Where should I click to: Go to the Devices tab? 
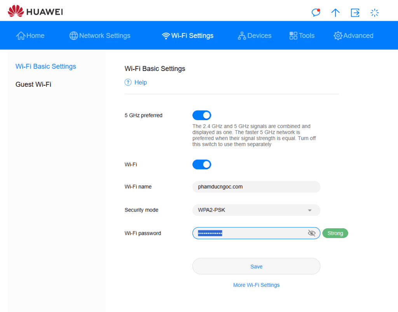255,36
